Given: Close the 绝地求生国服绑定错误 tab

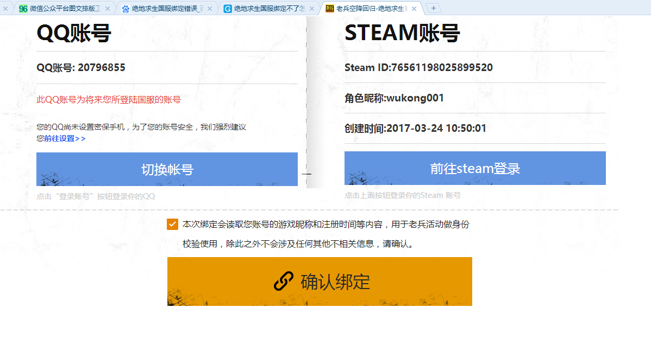Looking at the screenshot, I should 210,9.
